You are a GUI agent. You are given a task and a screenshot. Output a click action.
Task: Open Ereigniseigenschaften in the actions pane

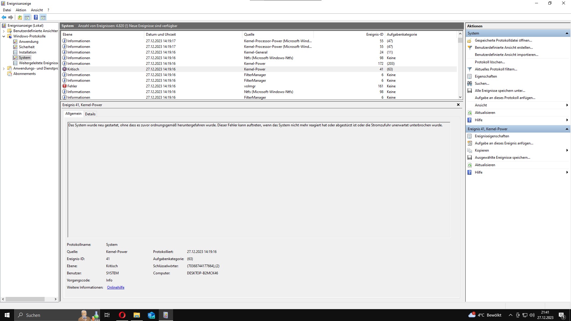click(x=492, y=136)
